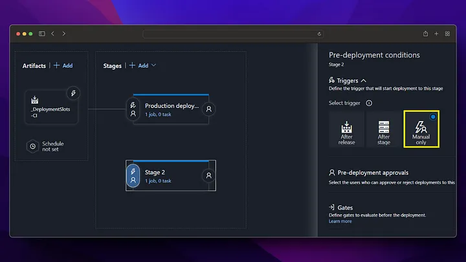Click the _DeploymentSlots-CI artifact name
The width and height of the screenshot is (466, 262).
click(x=50, y=113)
